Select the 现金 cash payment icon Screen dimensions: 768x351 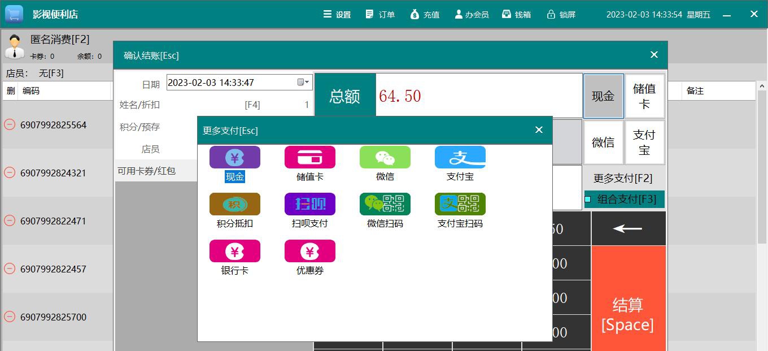click(x=234, y=157)
